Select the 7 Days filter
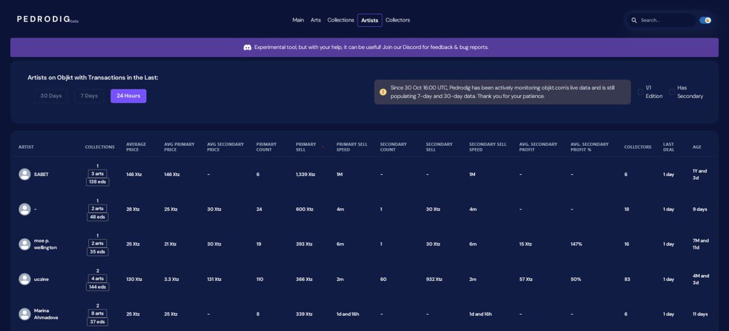Image resolution: width=729 pixels, height=331 pixels. point(89,96)
